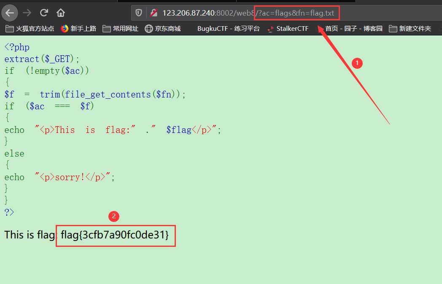This screenshot has width=442, height=284.
Task: Click the <?php opening tag
Action: pos(17,47)
